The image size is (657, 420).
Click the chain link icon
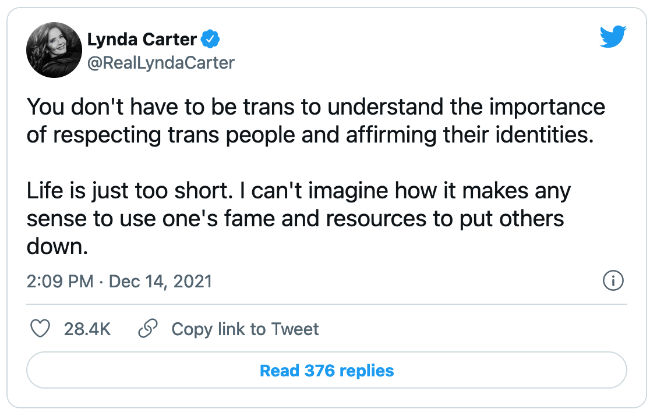(148, 329)
